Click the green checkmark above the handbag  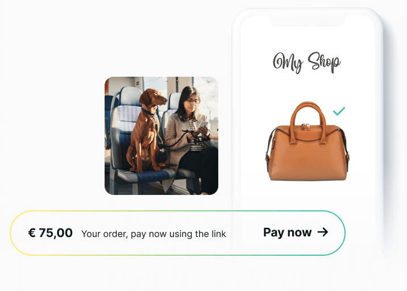click(x=339, y=111)
